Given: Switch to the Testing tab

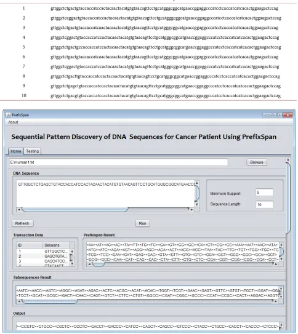Looking at the screenshot, I should [33, 151].
